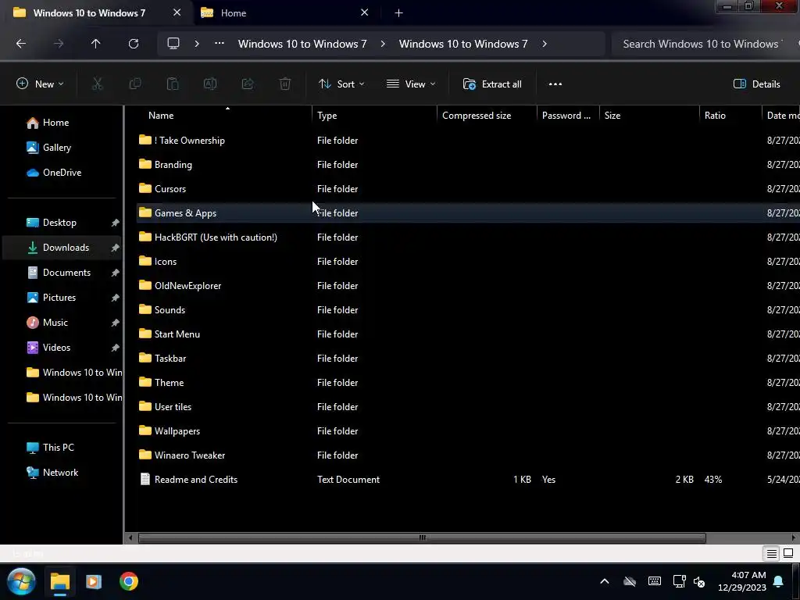Image resolution: width=800 pixels, height=600 pixels.
Task: Select the HackBGRT (Use with caution!) folder
Action: click(x=216, y=237)
